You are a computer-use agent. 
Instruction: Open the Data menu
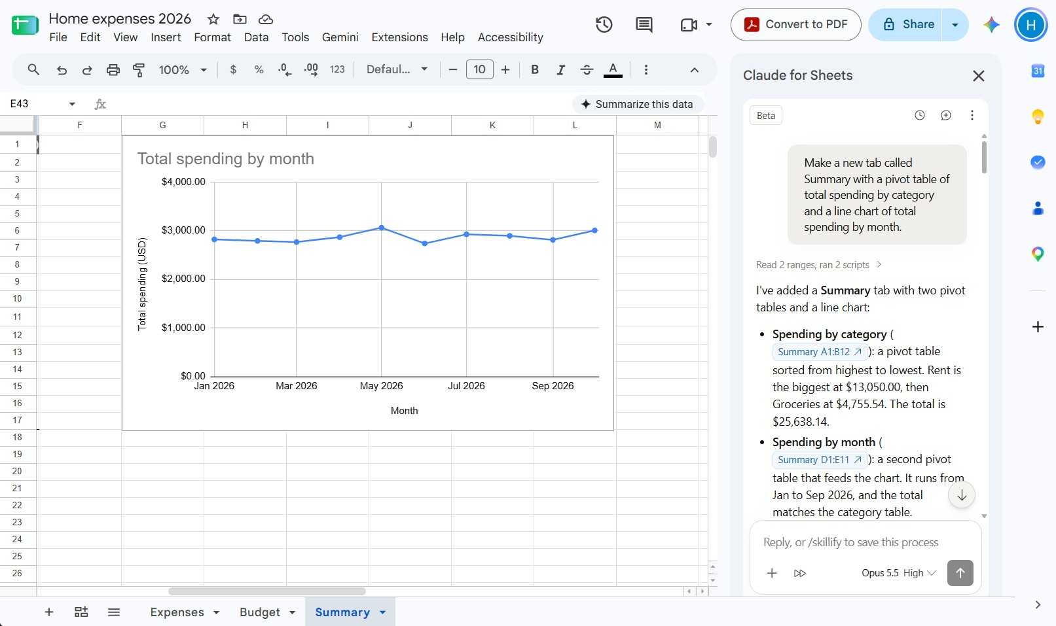256,37
